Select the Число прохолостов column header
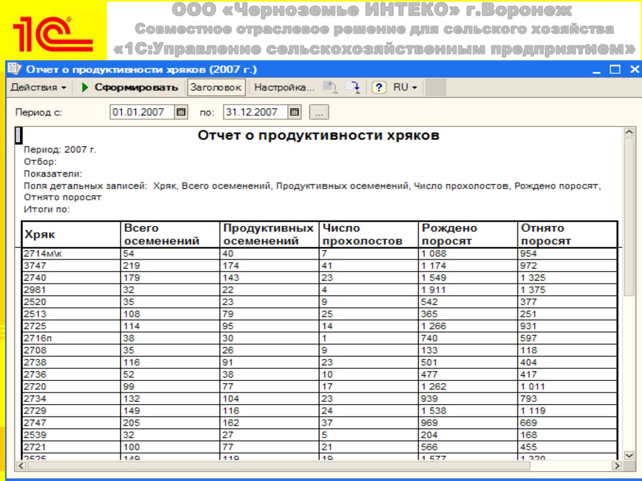The width and height of the screenshot is (642, 481). pyautogui.click(x=369, y=235)
